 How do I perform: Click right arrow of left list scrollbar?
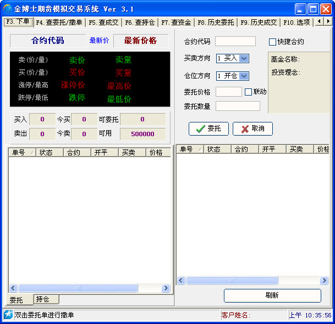pos(166,288)
